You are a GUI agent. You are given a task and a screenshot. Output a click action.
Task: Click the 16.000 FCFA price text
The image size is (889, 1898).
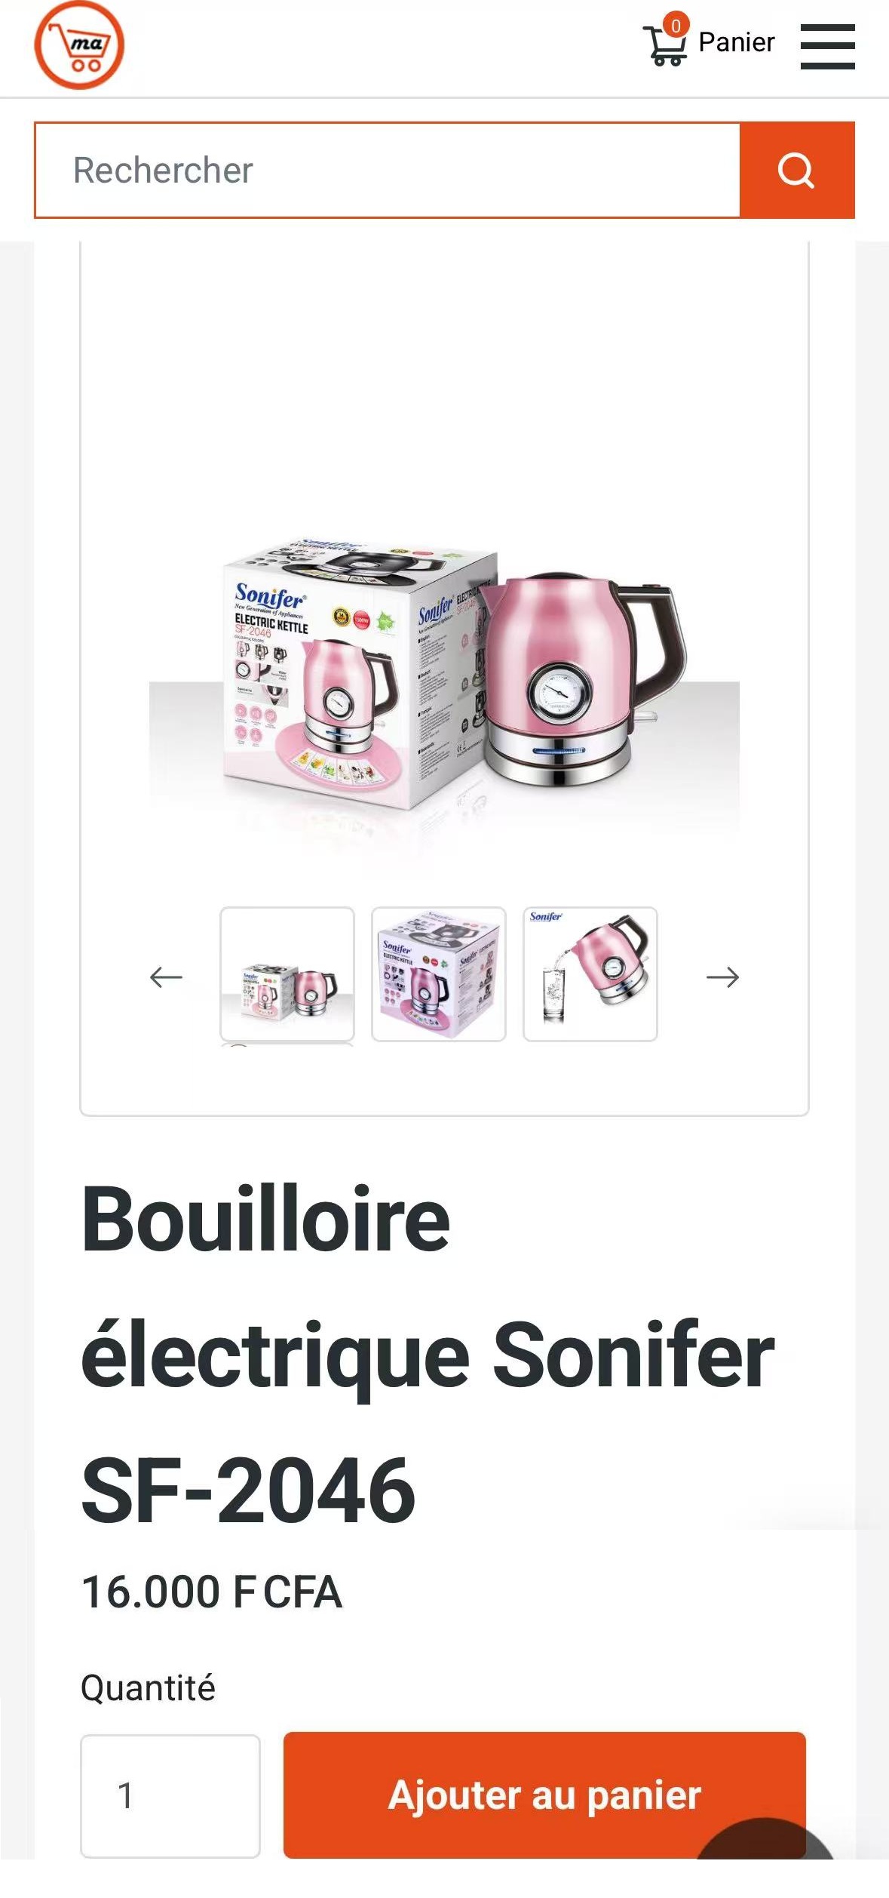coord(212,1592)
